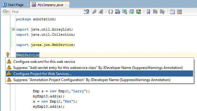The image size is (197, 111).
Task: Click the blue and orange panel icon
Action: coord(179,12)
